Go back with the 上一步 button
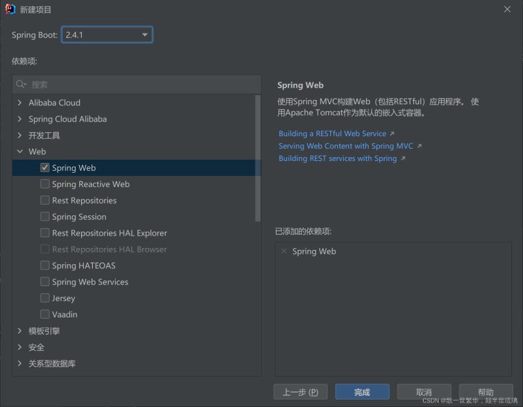This screenshot has height=407, width=523. (300, 392)
